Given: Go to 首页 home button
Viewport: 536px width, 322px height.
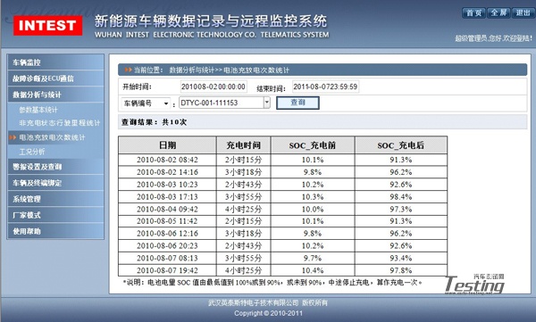Looking at the screenshot, I should (473, 13).
